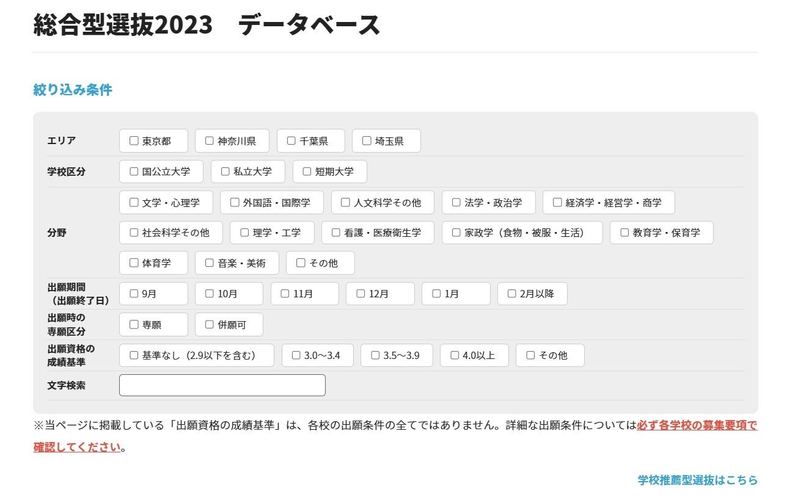Check the 理学・工学 field
Image resolution: width=787 pixels, height=500 pixels.
[244, 233]
